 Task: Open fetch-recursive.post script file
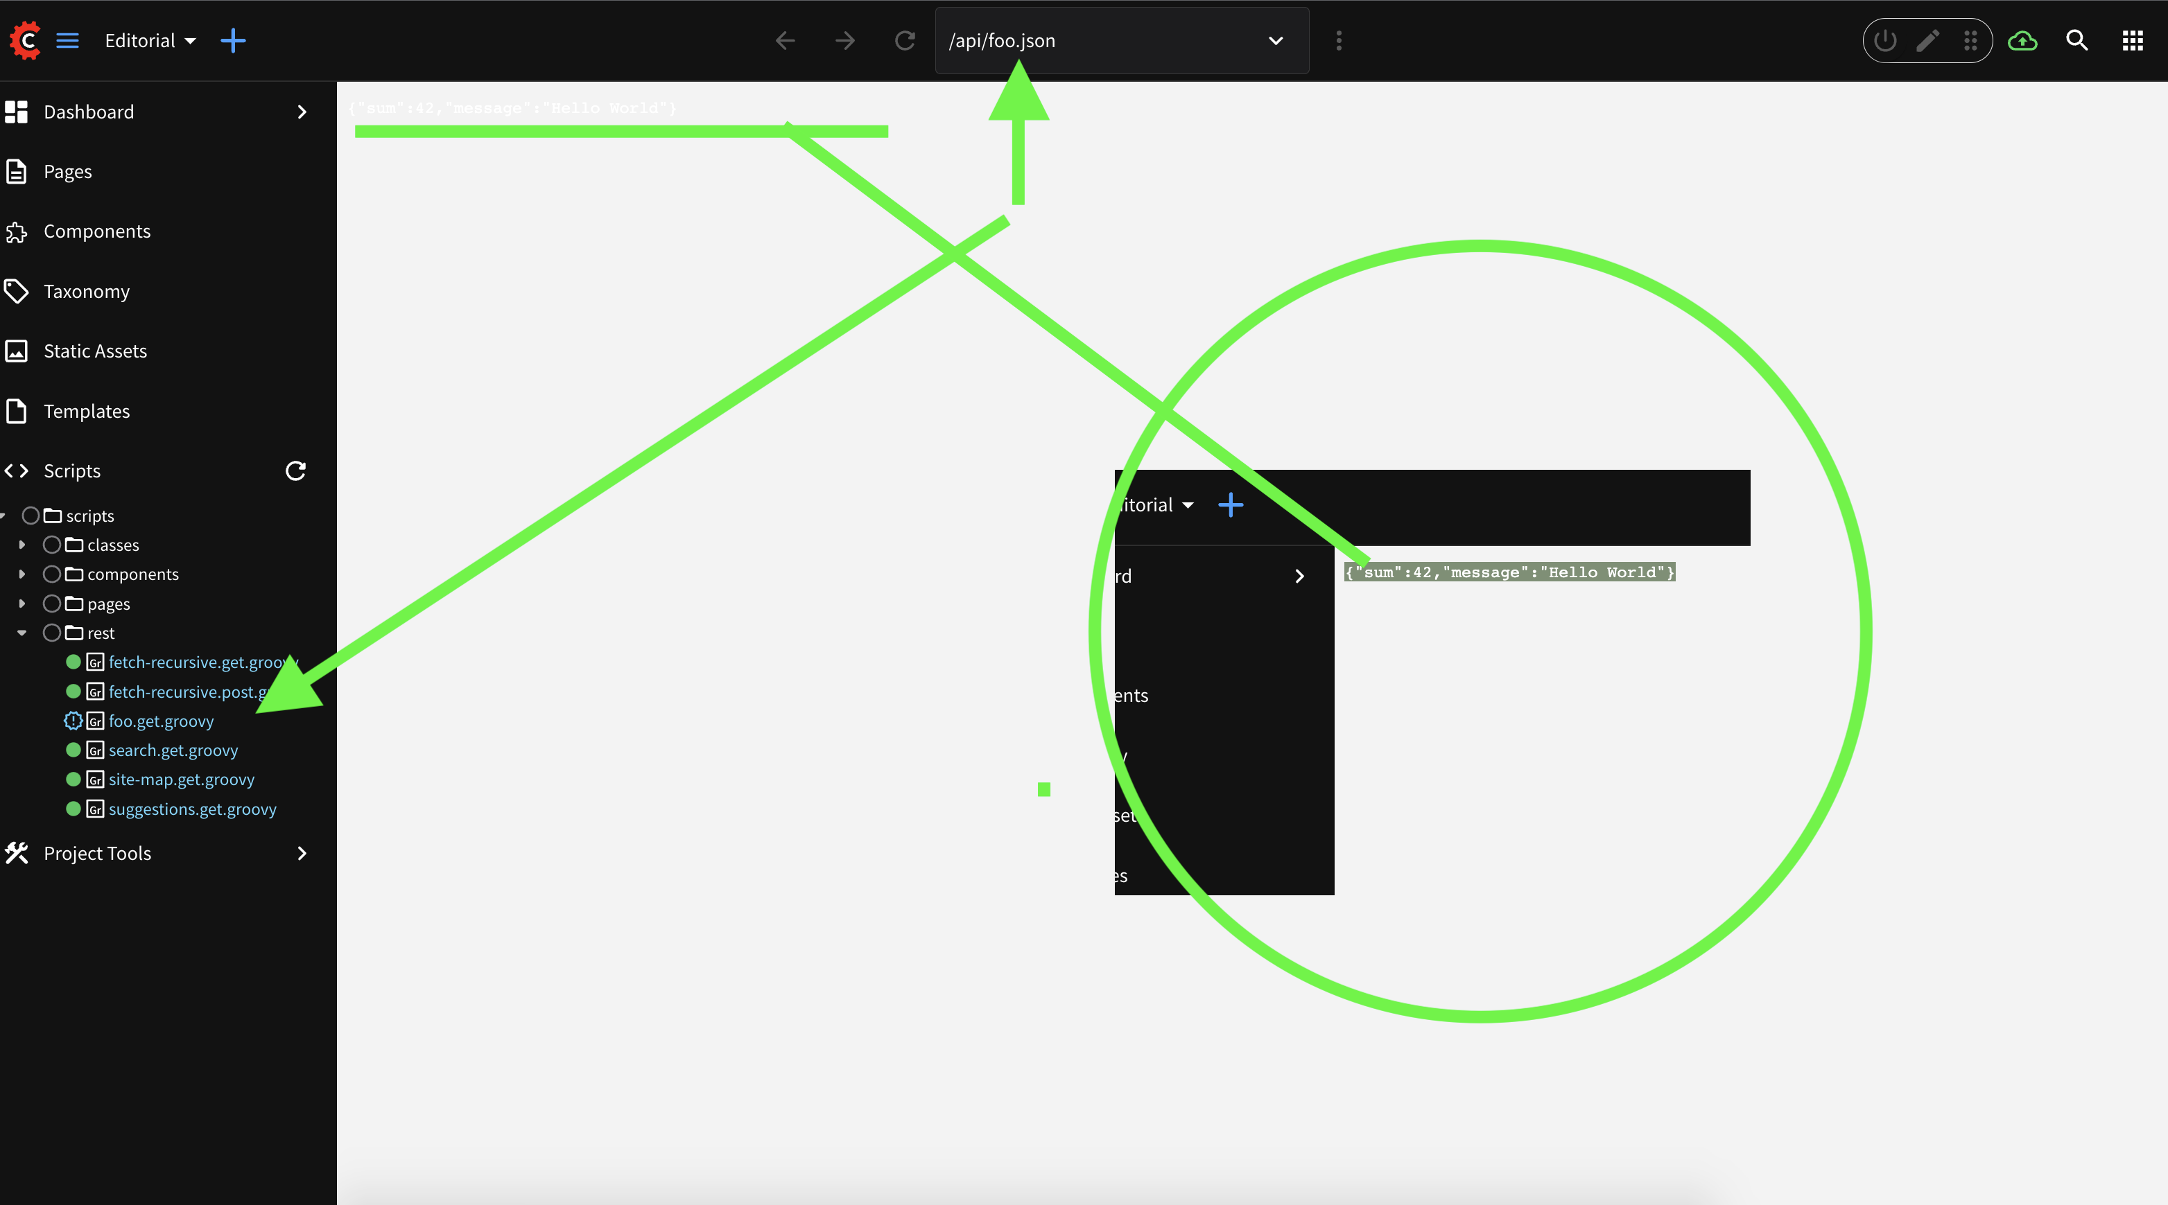coord(189,692)
